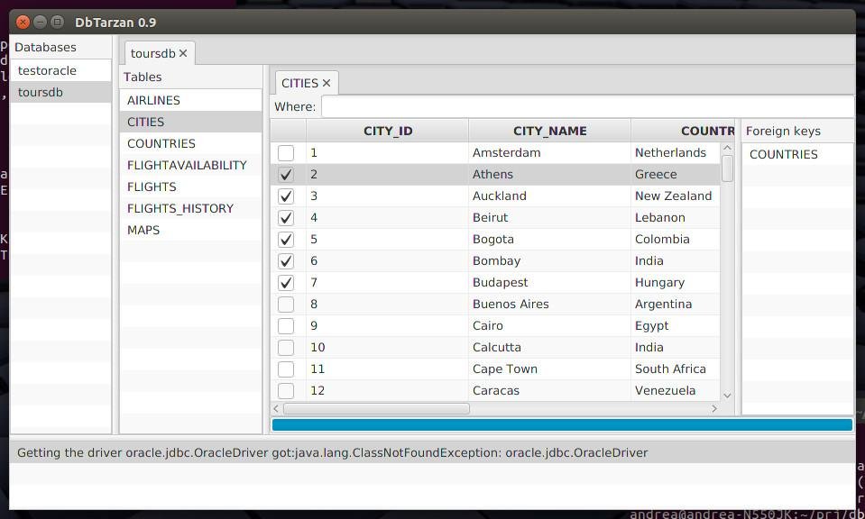This screenshot has width=865, height=519.
Task: Uncheck the Budapest row checkbox
Action: coord(286,283)
